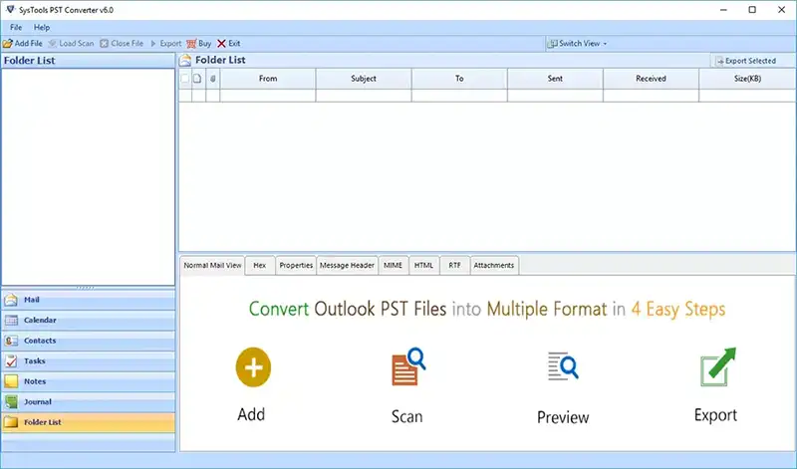Screen dimensions: 797x469
Task: Click the Export Selected button
Action: pyautogui.click(x=745, y=61)
